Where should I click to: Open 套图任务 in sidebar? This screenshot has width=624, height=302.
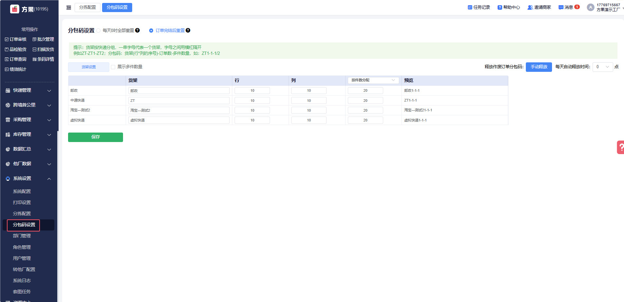tap(22, 292)
